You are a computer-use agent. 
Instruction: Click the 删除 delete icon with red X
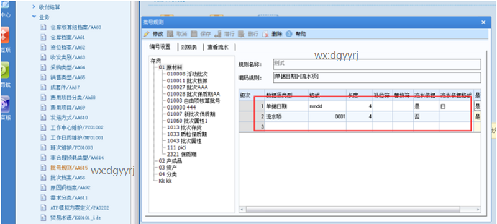(x=266, y=34)
